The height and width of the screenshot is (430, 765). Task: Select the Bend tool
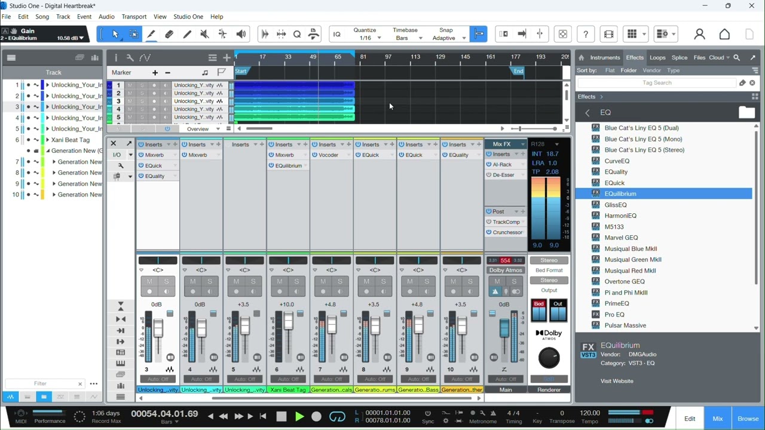222,34
